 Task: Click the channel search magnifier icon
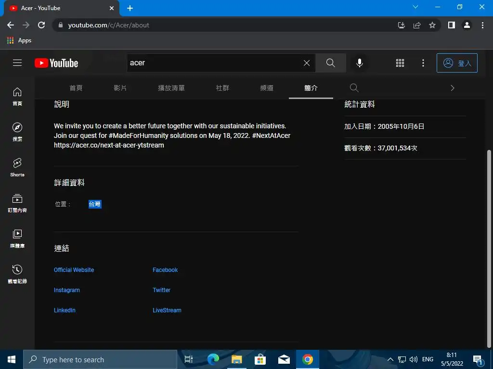click(354, 88)
